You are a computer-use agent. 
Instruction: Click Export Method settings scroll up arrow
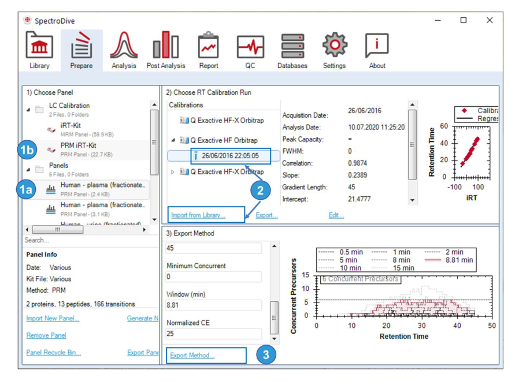pos(274,246)
